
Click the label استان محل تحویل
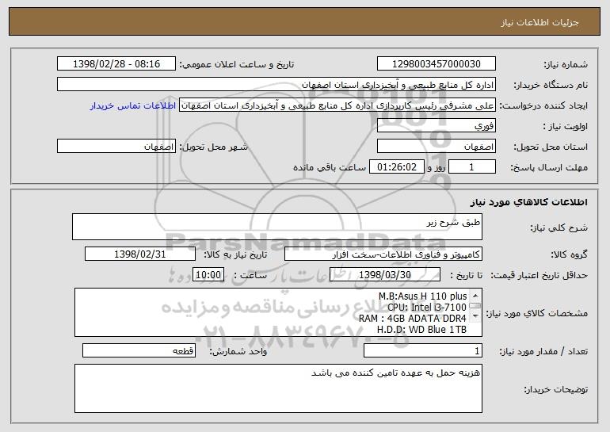coord(551,147)
